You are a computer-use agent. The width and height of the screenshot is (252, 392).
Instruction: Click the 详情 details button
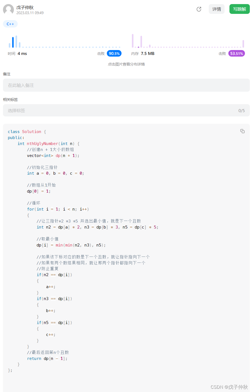(x=217, y=9)
